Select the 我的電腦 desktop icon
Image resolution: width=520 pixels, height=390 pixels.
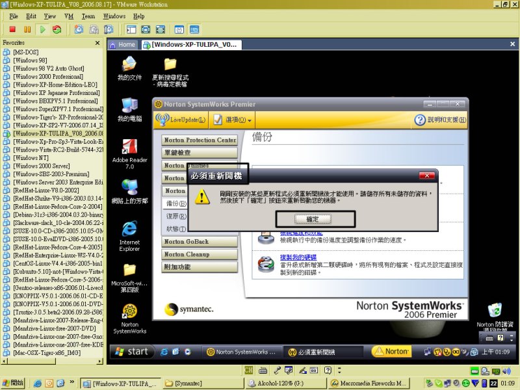pos(129,110)
